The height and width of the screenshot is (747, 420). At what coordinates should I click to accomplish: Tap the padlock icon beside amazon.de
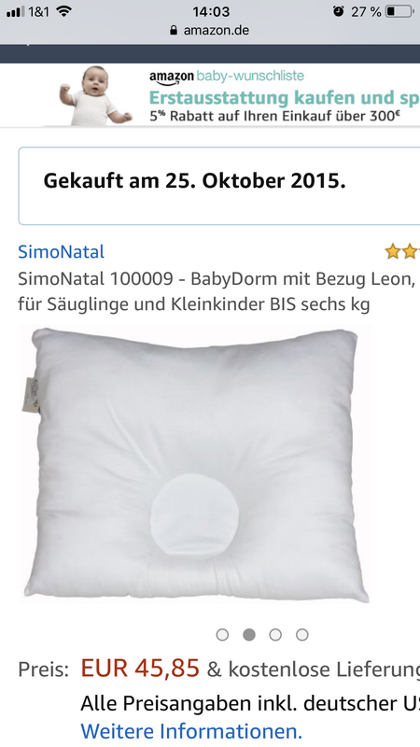click(x=174, y=31)
